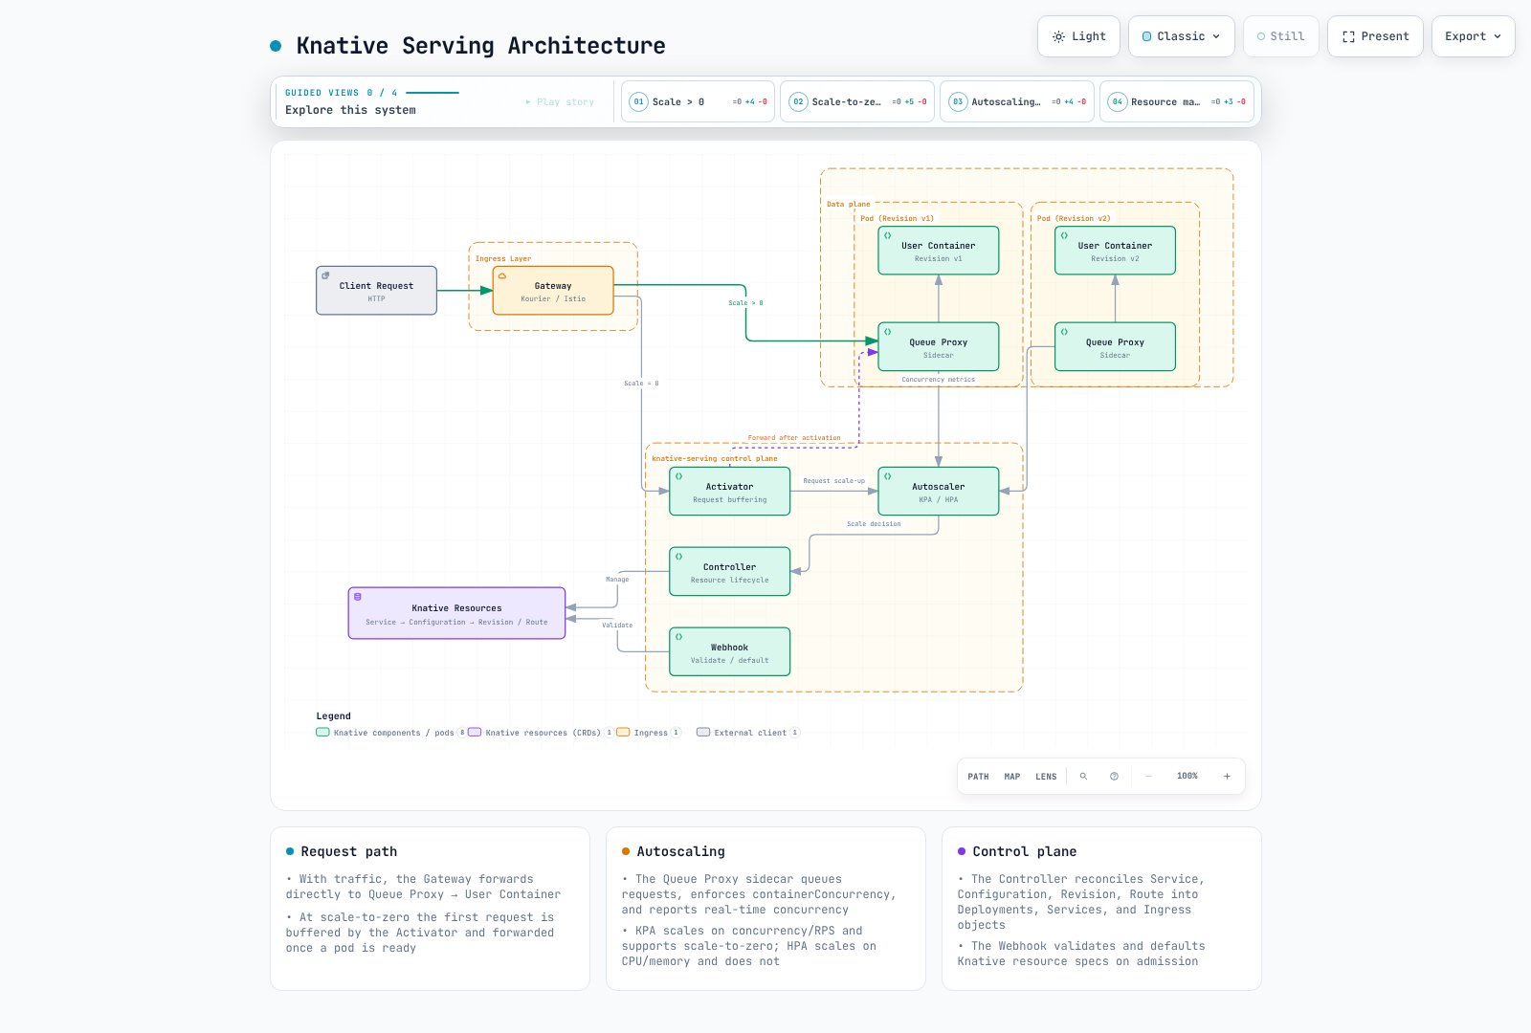The width and height of the screenshot is (1531, 1033).
Task: Select User Container Revision v2 node
Action: [1116, 251]
